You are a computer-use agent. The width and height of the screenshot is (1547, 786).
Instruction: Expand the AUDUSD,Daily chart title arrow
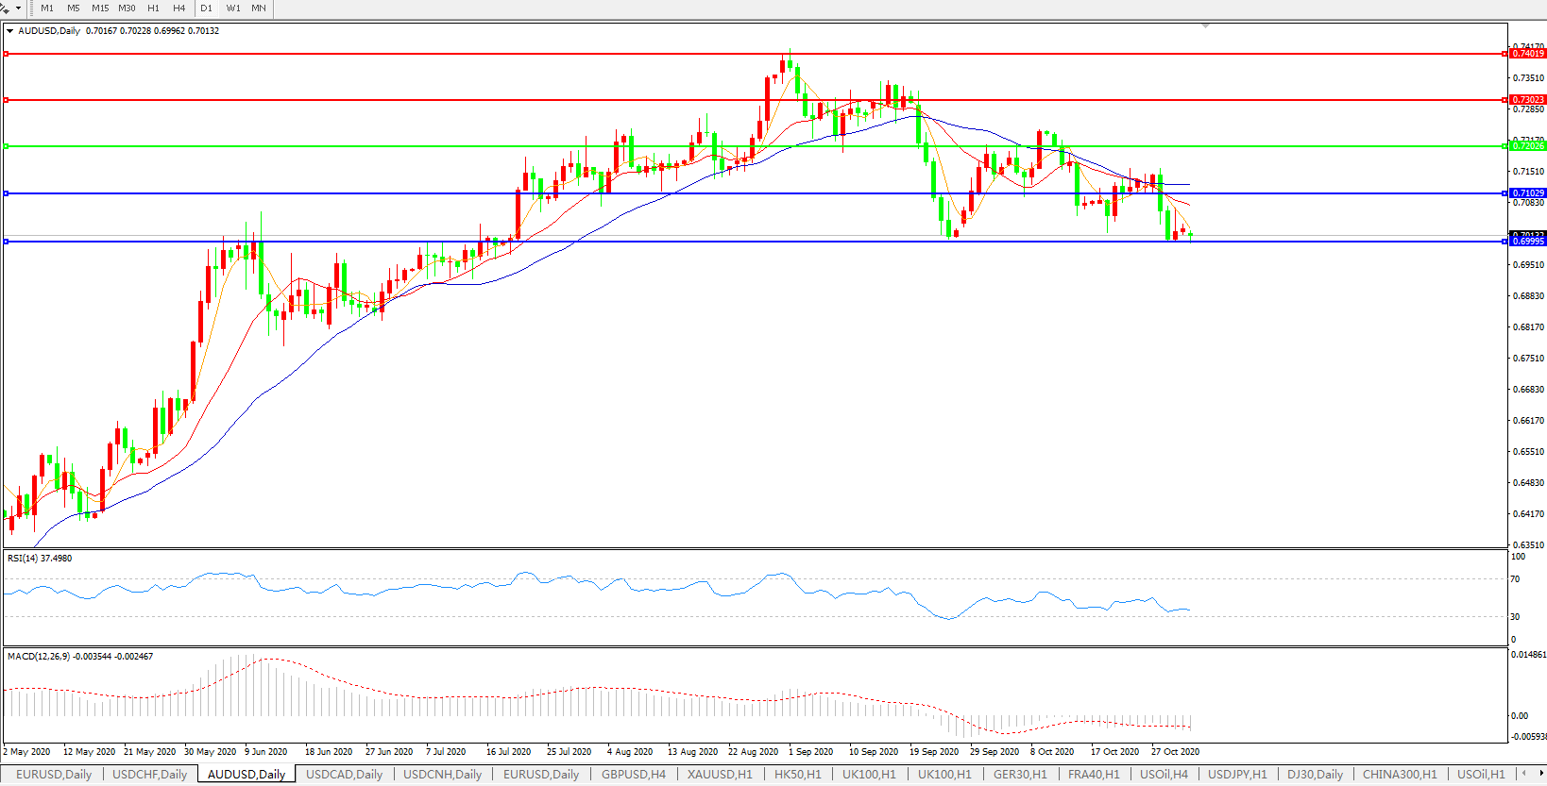[9, 31]
